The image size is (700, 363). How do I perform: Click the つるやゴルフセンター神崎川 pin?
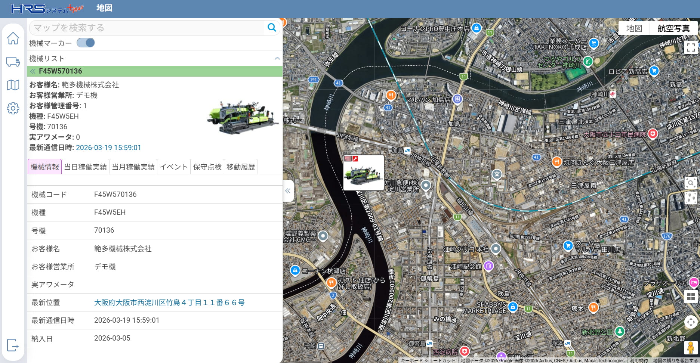point(588,61)
